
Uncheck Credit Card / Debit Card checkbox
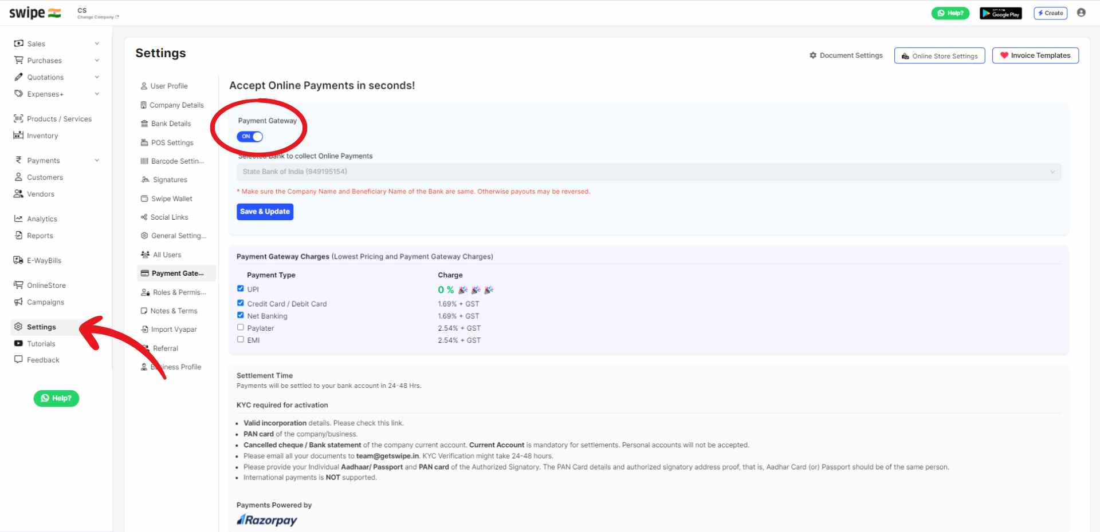pos(241,303)
